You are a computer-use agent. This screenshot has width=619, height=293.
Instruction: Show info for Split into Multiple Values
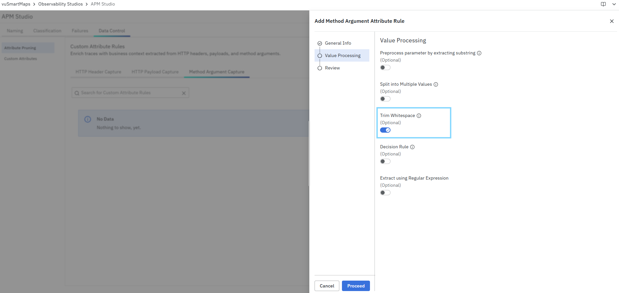[436, 84]
